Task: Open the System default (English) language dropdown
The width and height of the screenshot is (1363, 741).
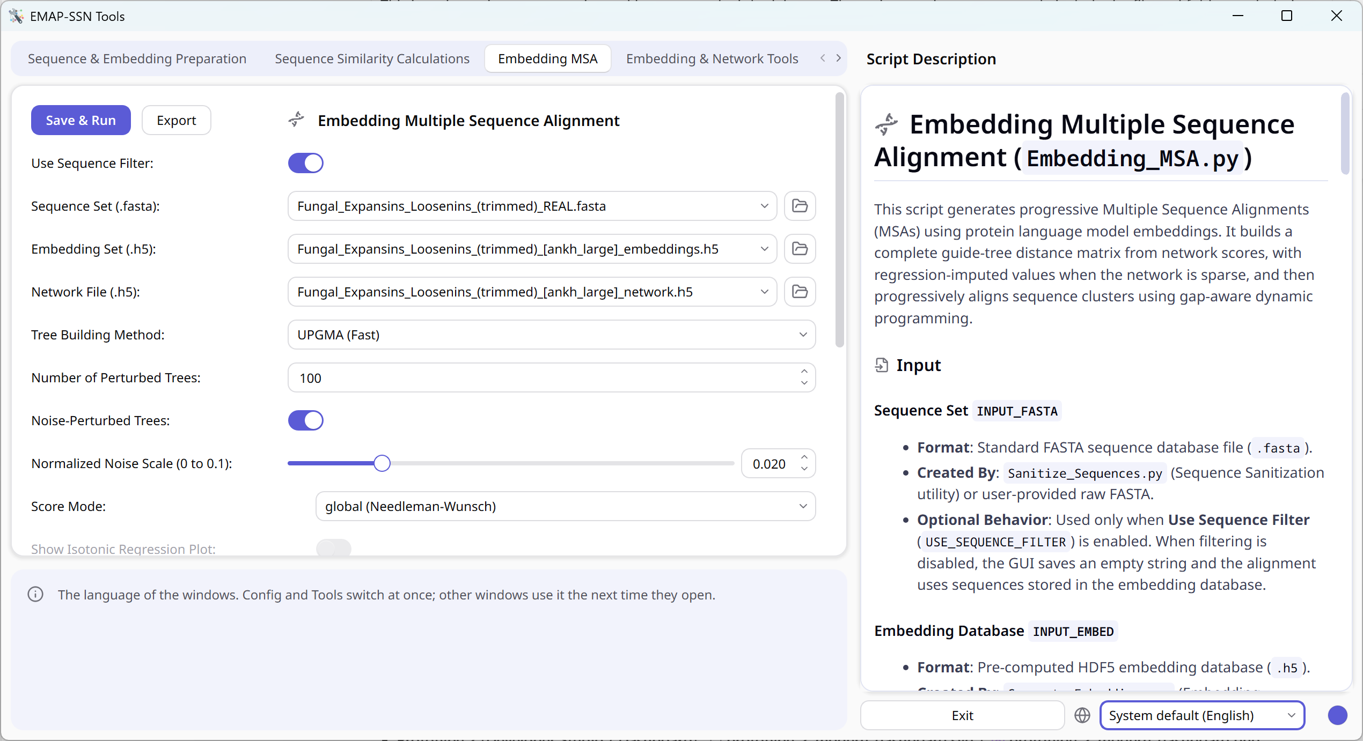Action: (x=1202, y=715)
